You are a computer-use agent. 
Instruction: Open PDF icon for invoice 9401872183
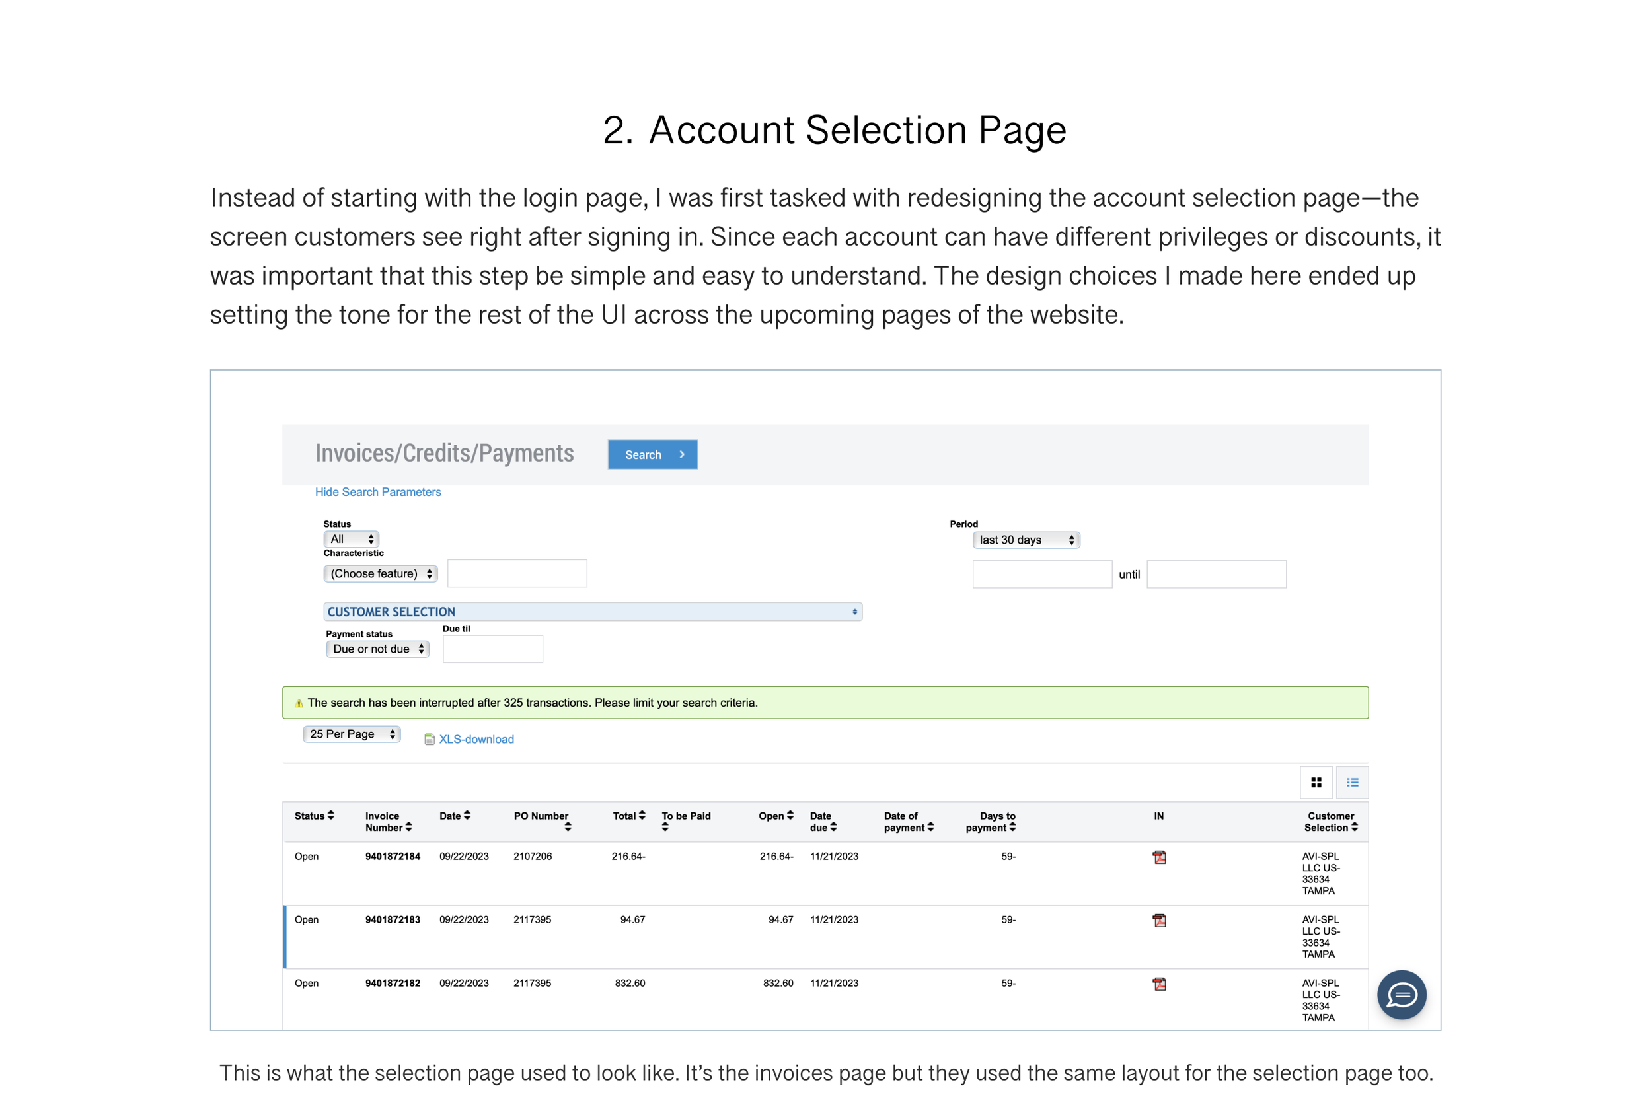[1159, 920]
